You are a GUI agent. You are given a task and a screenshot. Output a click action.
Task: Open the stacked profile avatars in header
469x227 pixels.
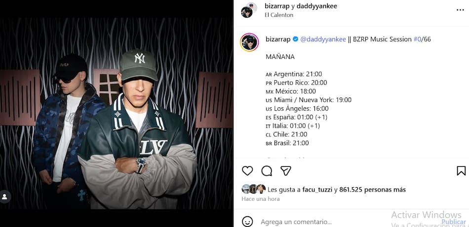[x=249, y=10]
